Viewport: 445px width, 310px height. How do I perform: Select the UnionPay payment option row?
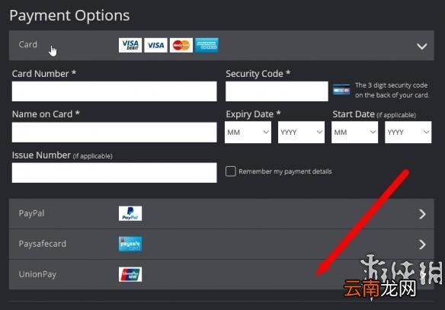222,274
